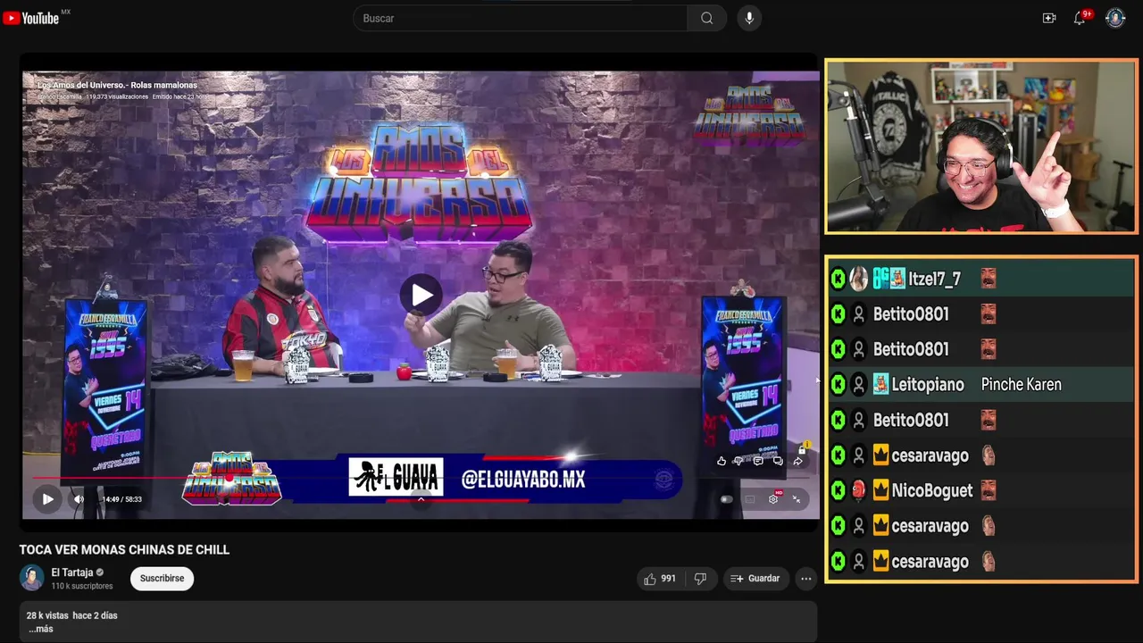Screen dimensions: 1143x643
Task: Expand the chevron above the progress bar
Action: click(x=421, y=498)
